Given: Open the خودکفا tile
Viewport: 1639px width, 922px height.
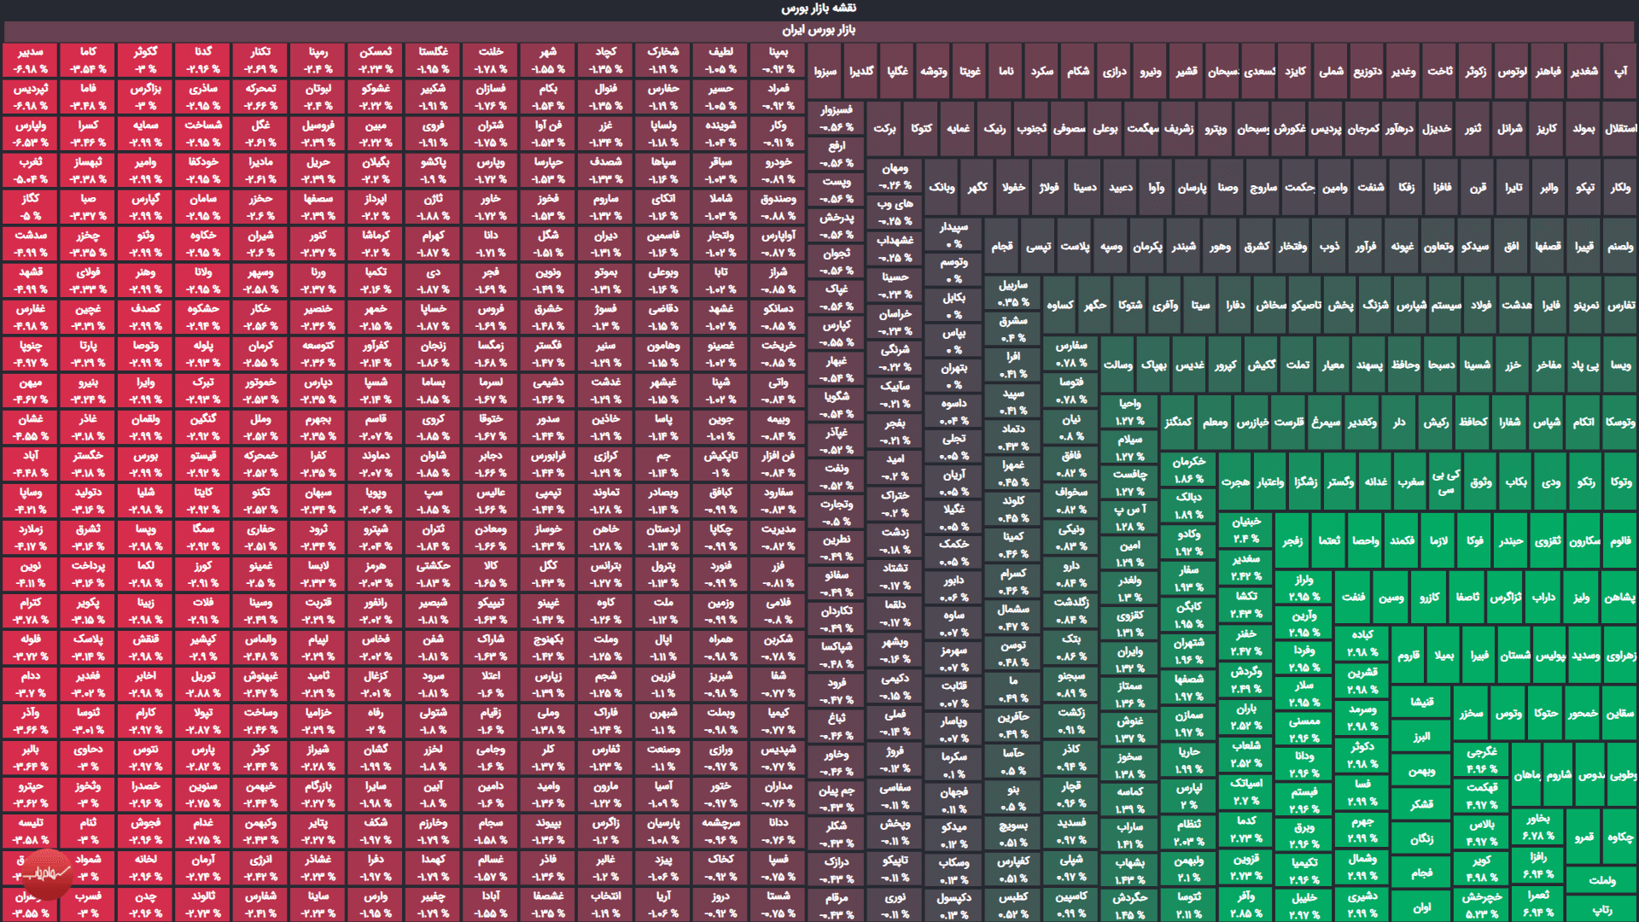Looking at the screenshot, I should click(x=203, y=170).
